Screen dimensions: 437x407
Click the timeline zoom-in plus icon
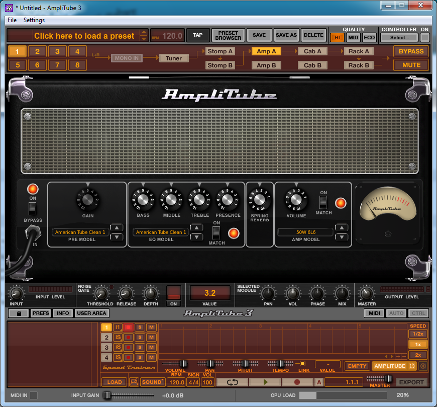pyautogui.click(x=398, y=357)
